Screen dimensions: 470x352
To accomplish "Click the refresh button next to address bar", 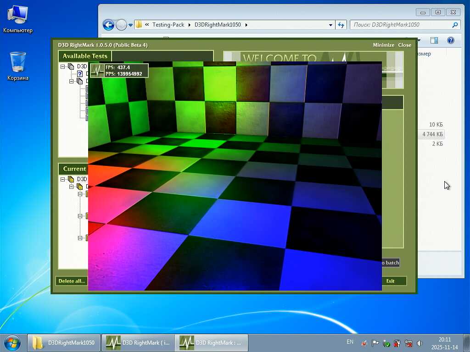I will pos(341,25).
